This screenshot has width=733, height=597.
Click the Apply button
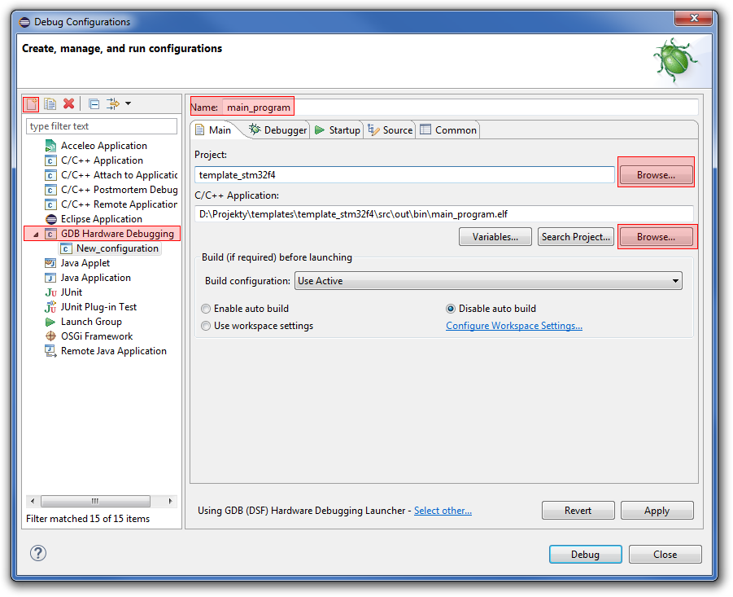(657, 511)
